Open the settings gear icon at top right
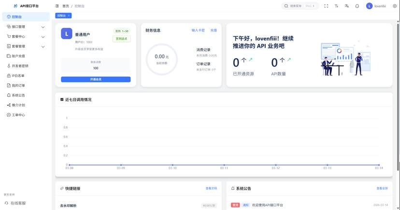The width and height of the screenshot is (400, 210). click(x=395, y=6)
